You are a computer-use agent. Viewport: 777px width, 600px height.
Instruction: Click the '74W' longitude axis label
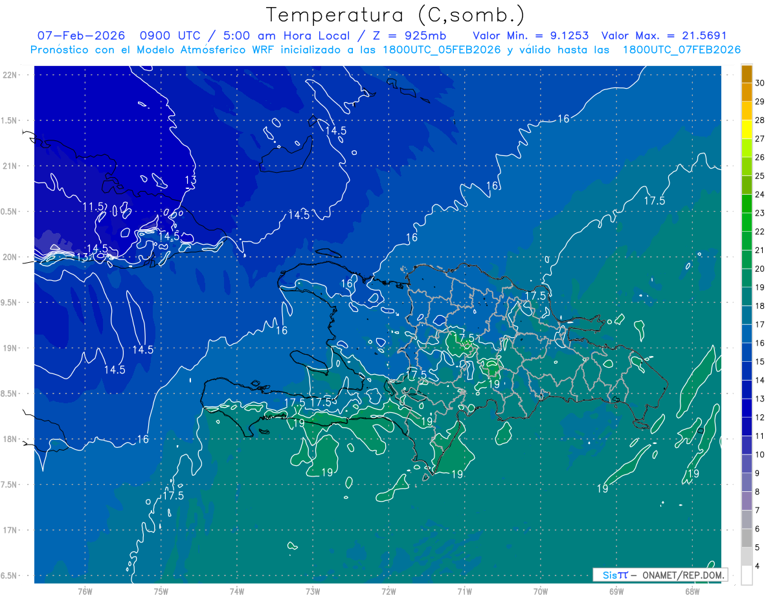click(x=237, y=592)
